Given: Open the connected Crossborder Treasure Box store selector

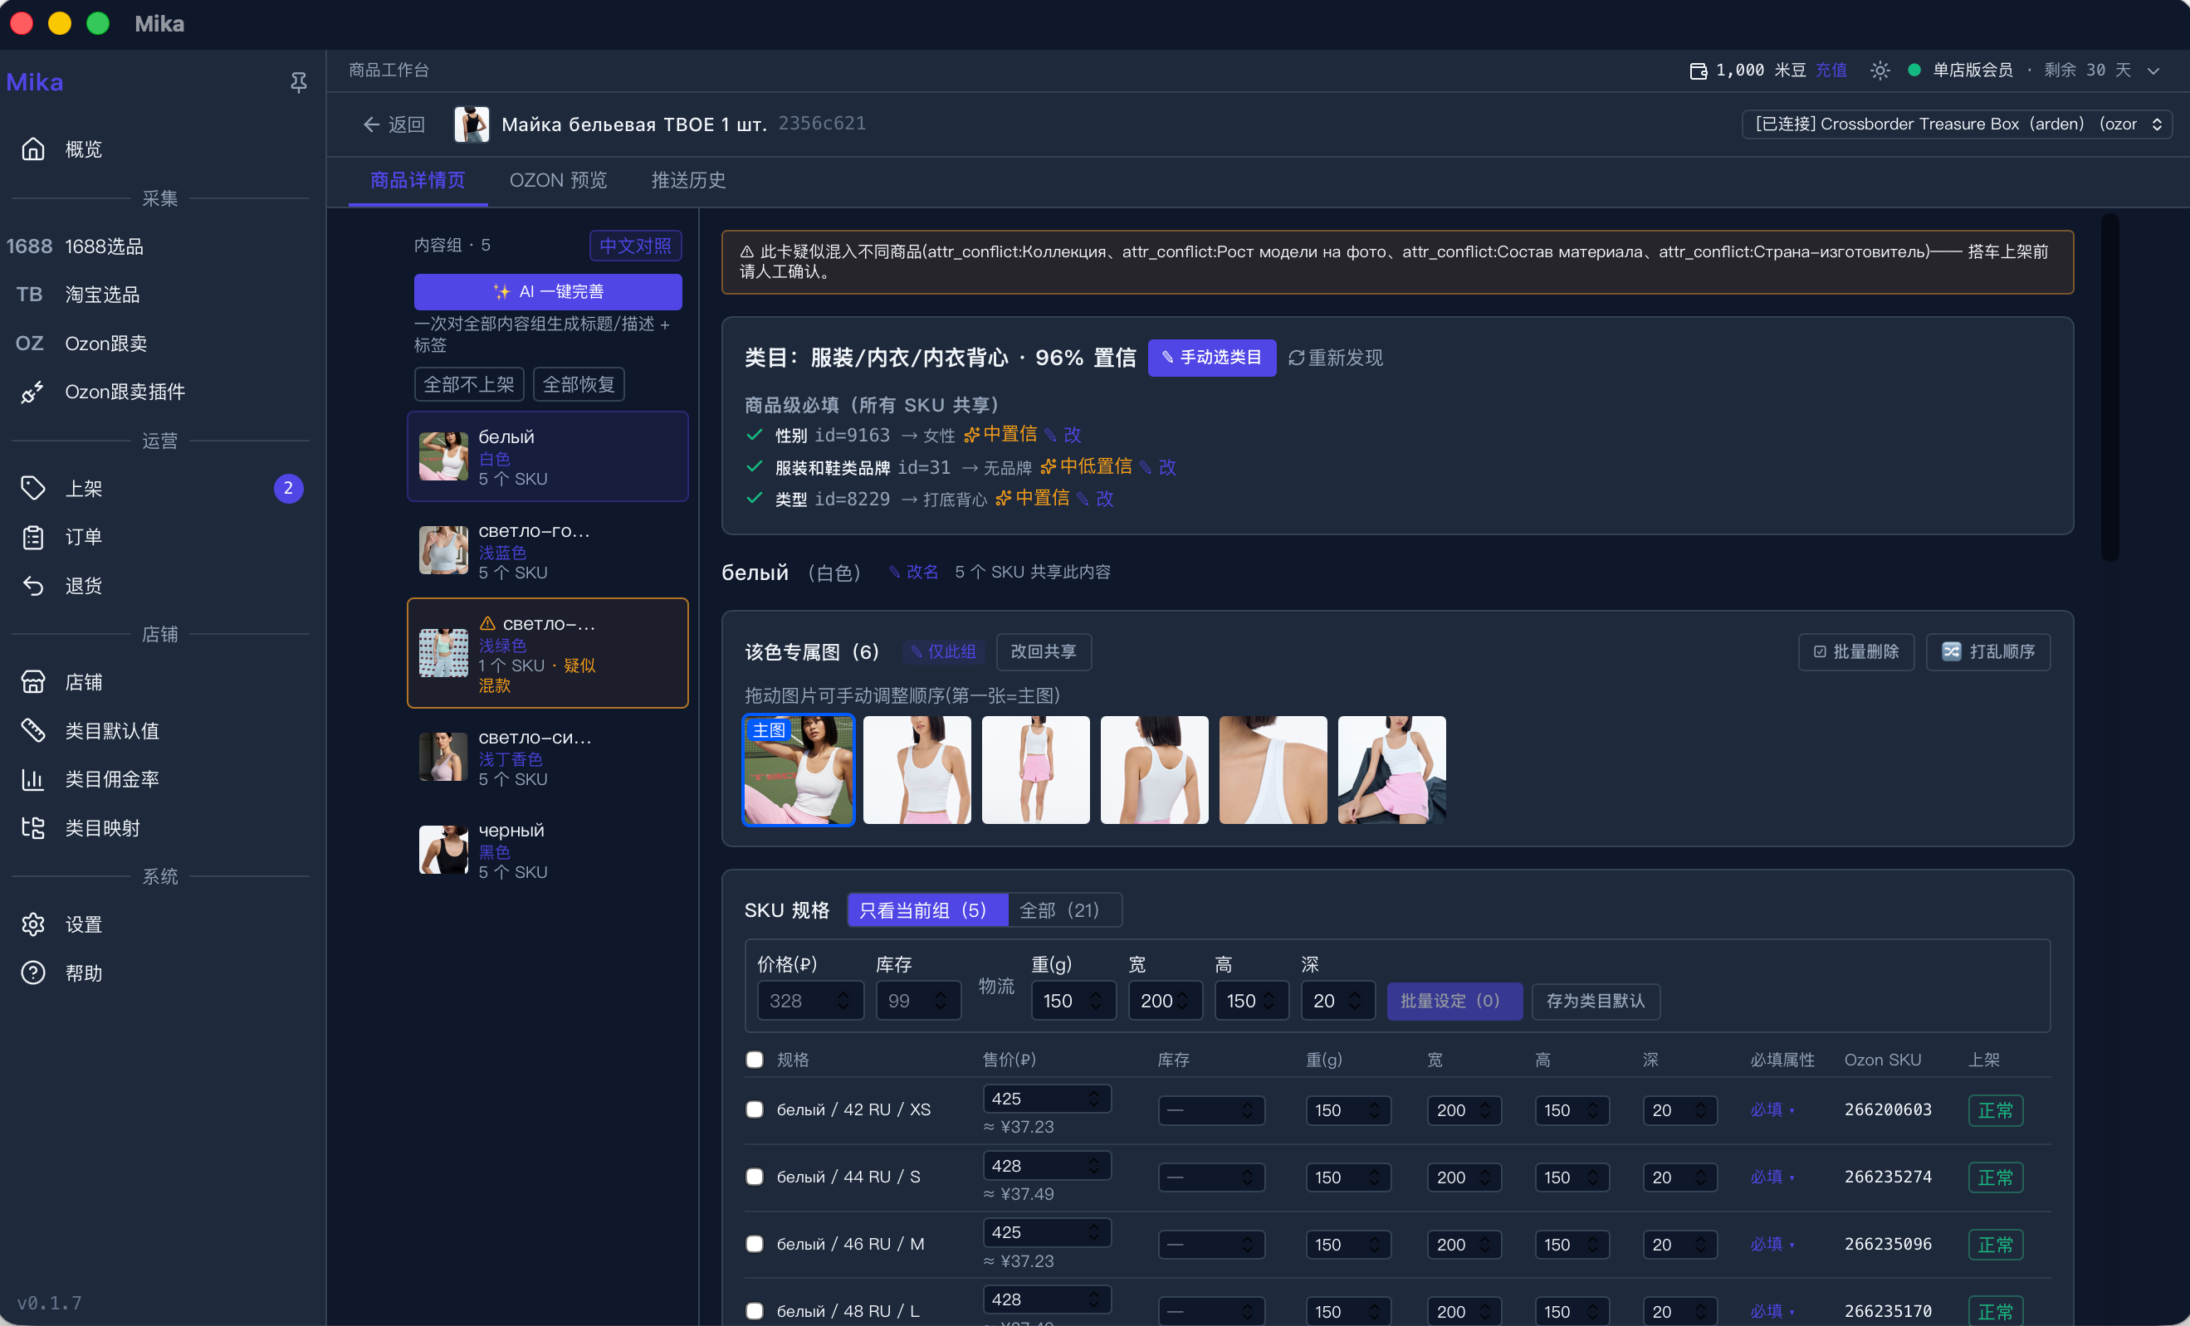Looking at the screenshot, I should coord(1956,124).
